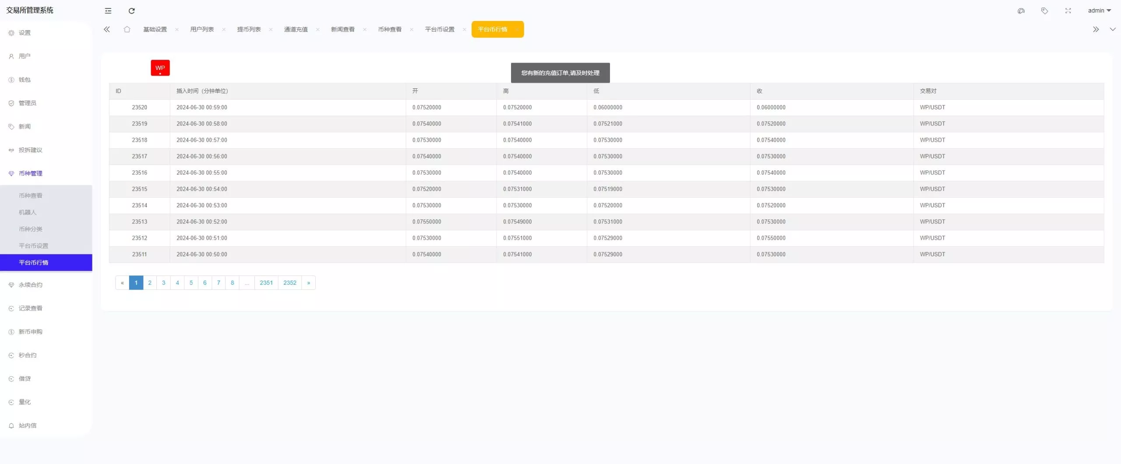
Task: Open the wallet icon labeled 钱包
Action: [25, 80]
